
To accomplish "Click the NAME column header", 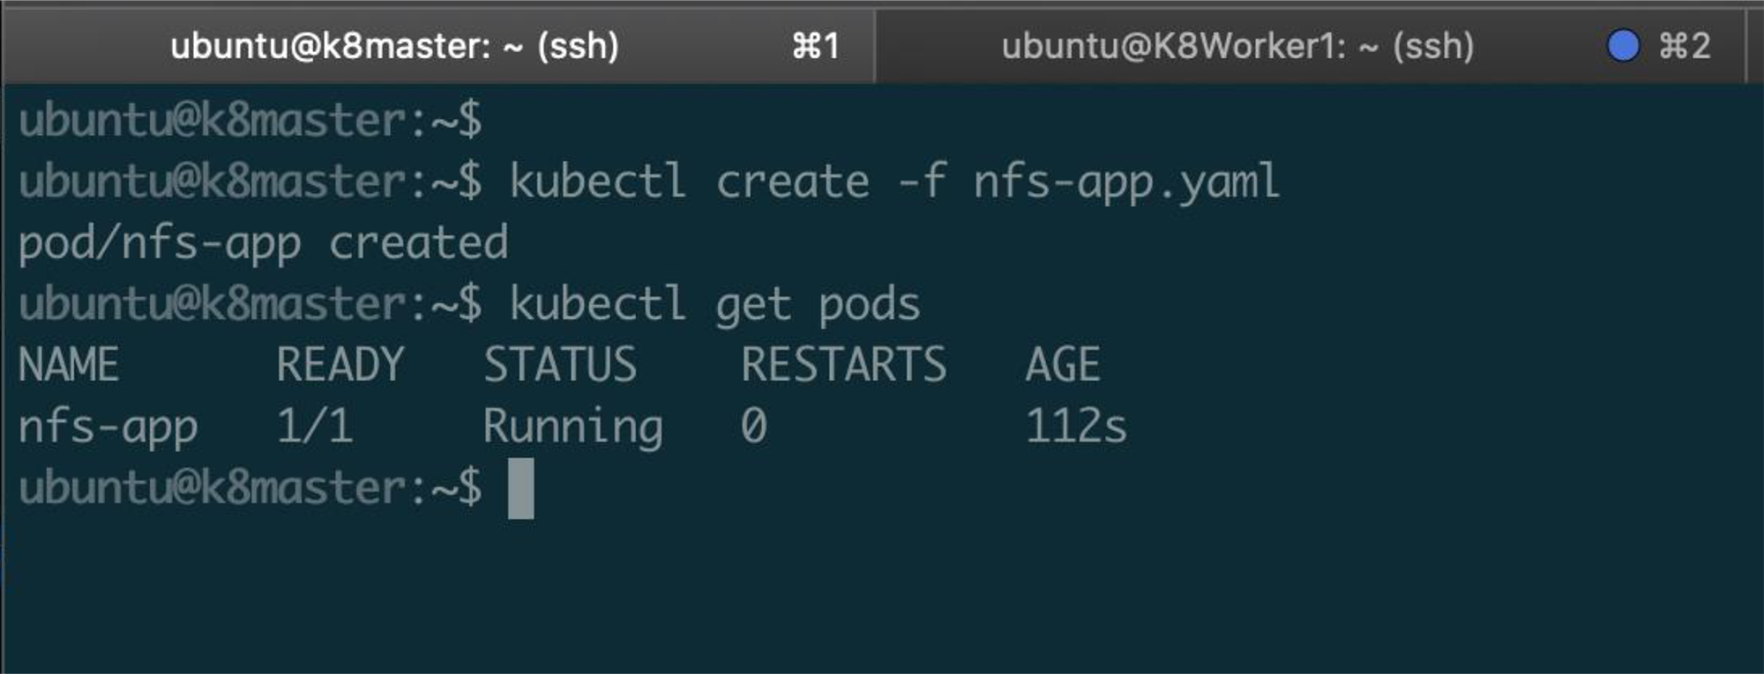I will 69,365.
